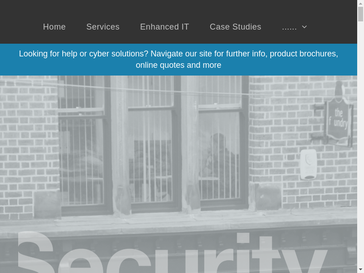This screenshot has width=364, height=273.
Task: Click the 'online quotes and more' line
Action: (178, 65)
